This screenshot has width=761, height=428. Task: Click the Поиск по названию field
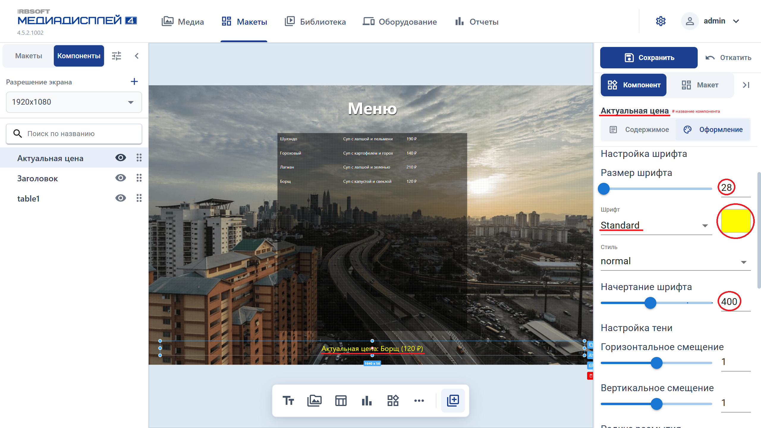pyautogui.click(x=74, y=134)
